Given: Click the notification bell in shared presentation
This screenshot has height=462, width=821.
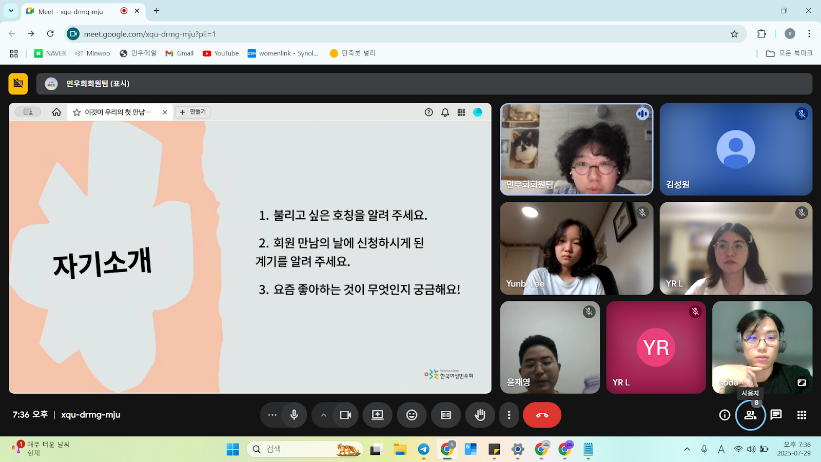Looking at the screenshot, I should (x=445, y=112).
